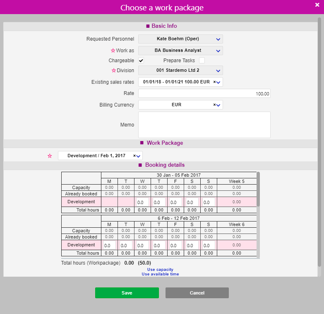Image resolution: width=324 pixels, height=314 pixels.
Task: Open the work package selection dropdown
Action: tap(139, 156)
